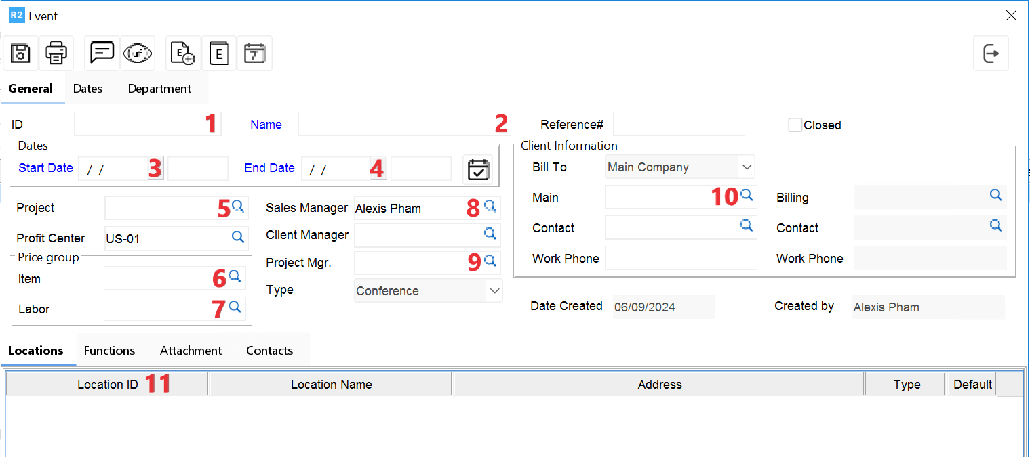Click the Print icon in toolbar
The image size is (1030, 457).
(x=56, y=53)
